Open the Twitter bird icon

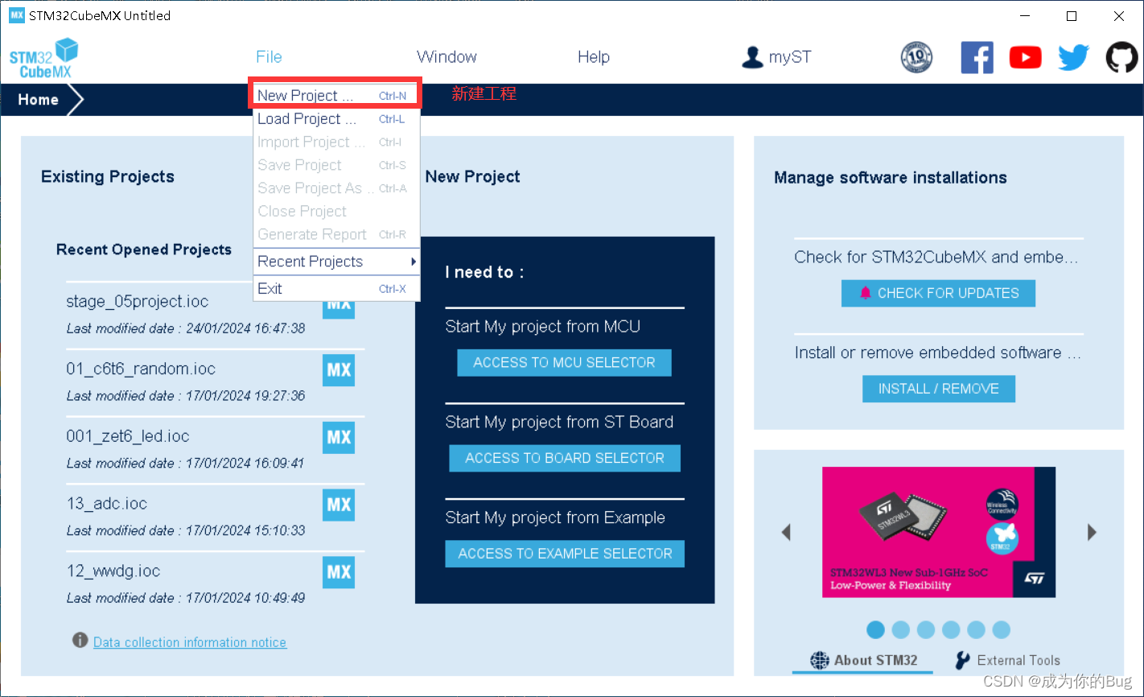point(1073,58)
